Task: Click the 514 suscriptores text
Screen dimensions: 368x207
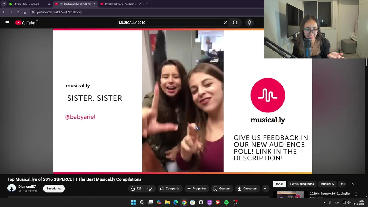Action: point(28,191)
